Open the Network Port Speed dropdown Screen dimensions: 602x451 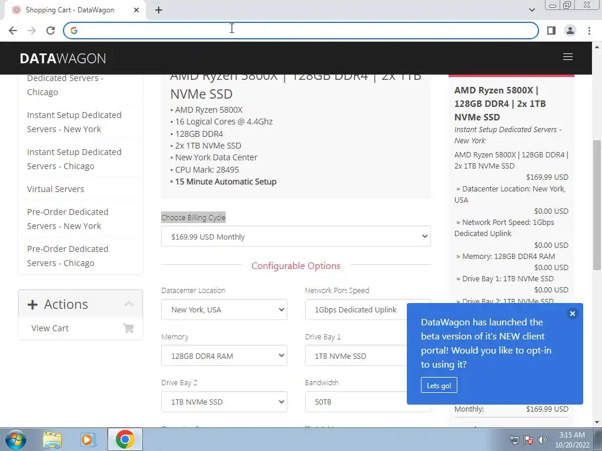(367, 309)
